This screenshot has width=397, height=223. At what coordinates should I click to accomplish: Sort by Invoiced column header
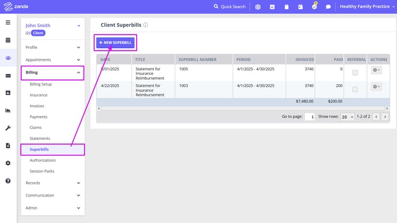(301, 59)
